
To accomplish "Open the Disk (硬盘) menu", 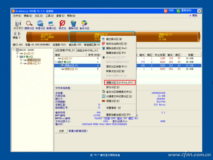I will 28,16.
